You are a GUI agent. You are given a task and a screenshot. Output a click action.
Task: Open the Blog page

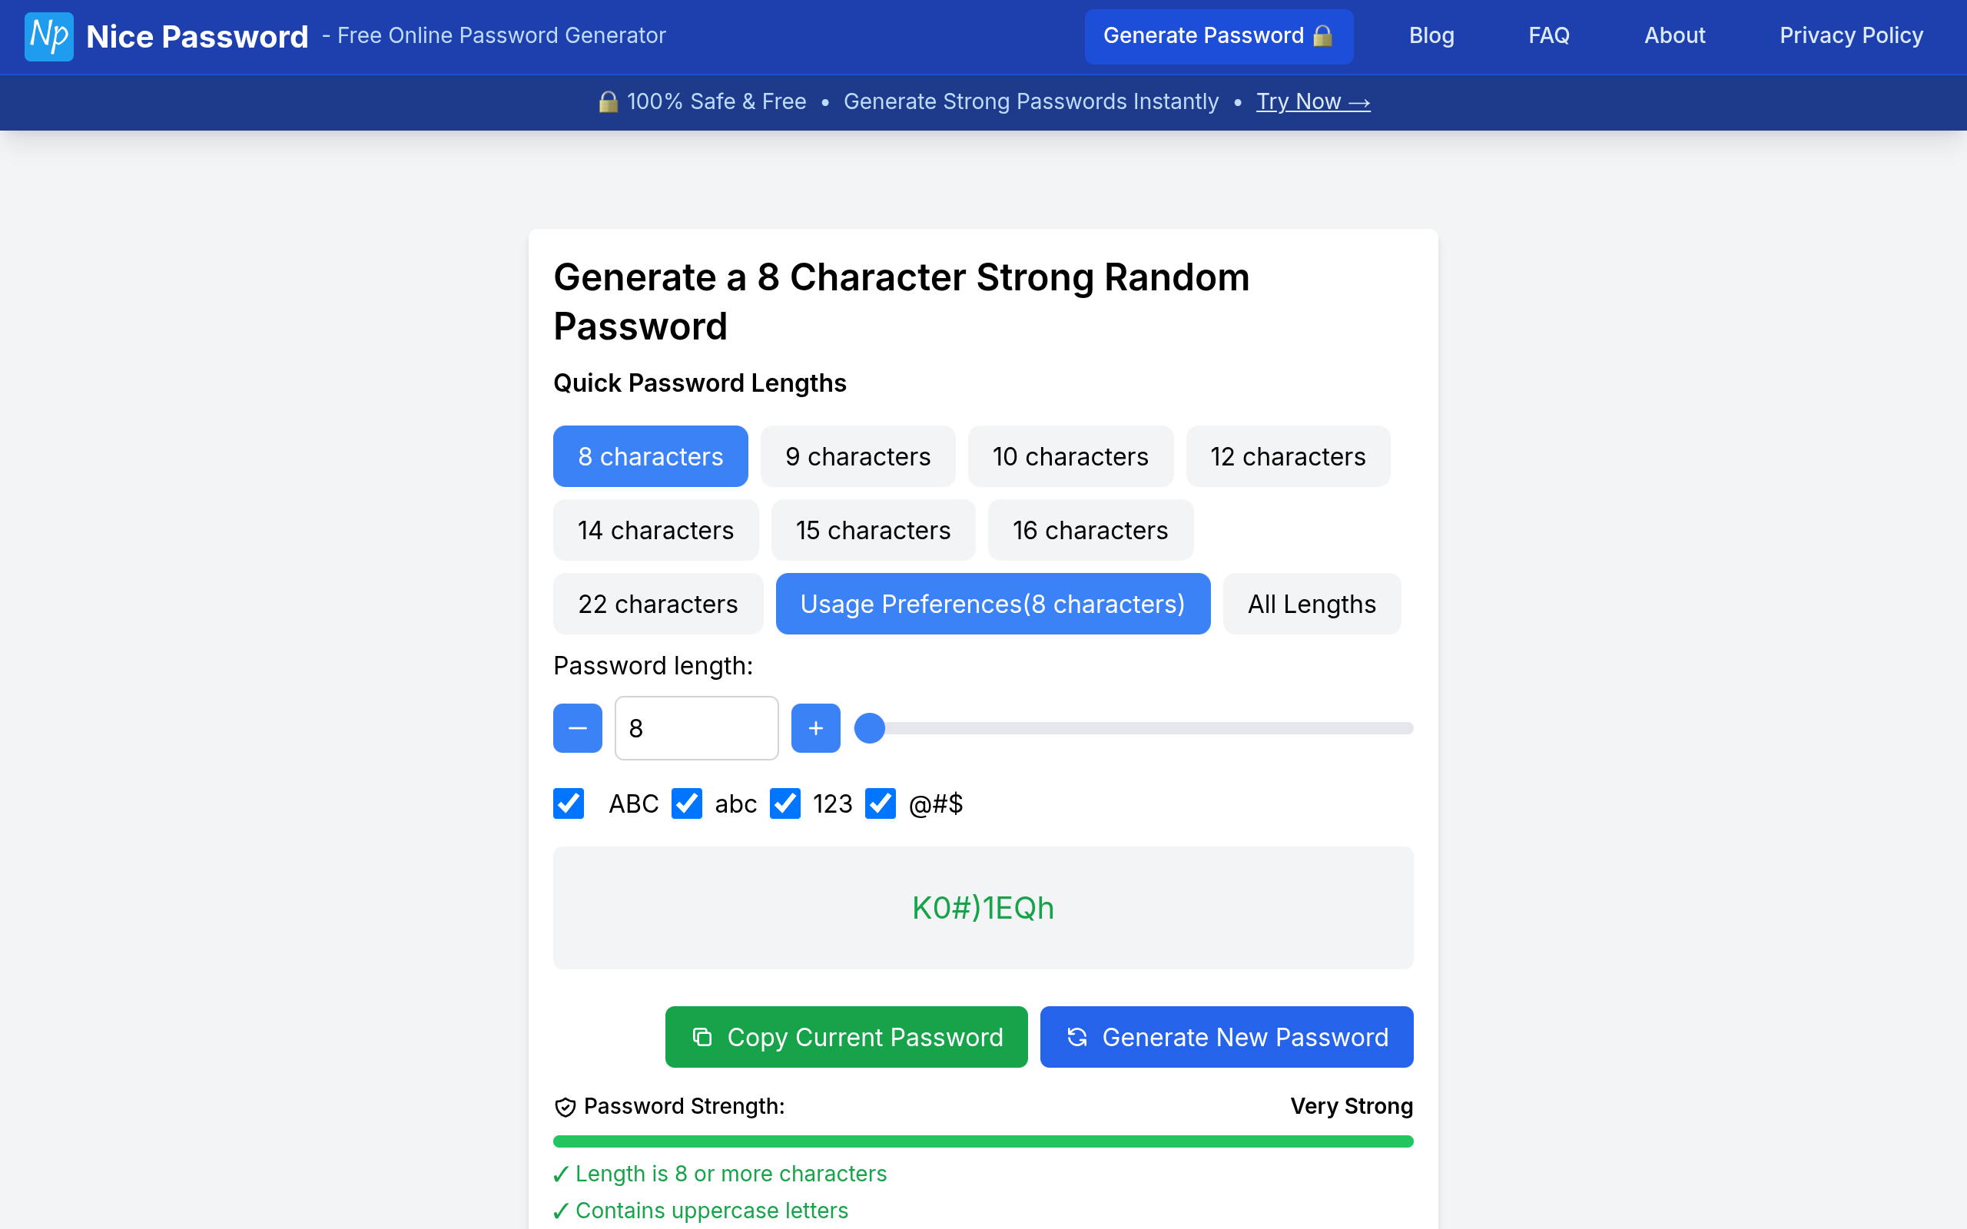[x=1431, y=36]
